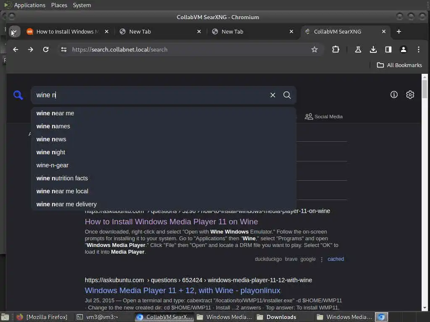Click the page vertical scrollbar thumb
430x322 pixels.
(x=425, y=89)
